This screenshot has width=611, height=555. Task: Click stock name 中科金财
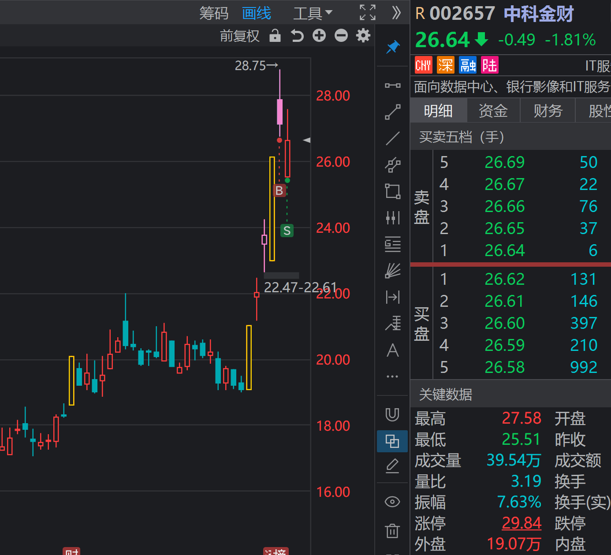(x=539, y=14)
